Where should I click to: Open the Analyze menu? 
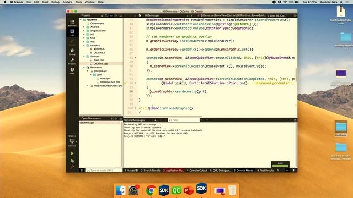[x=67, y=2]
